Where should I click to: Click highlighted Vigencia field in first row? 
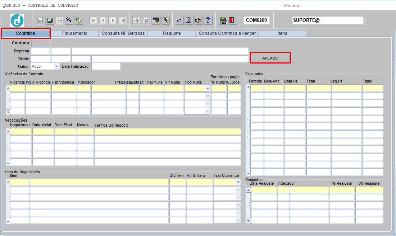pos(17,88)
